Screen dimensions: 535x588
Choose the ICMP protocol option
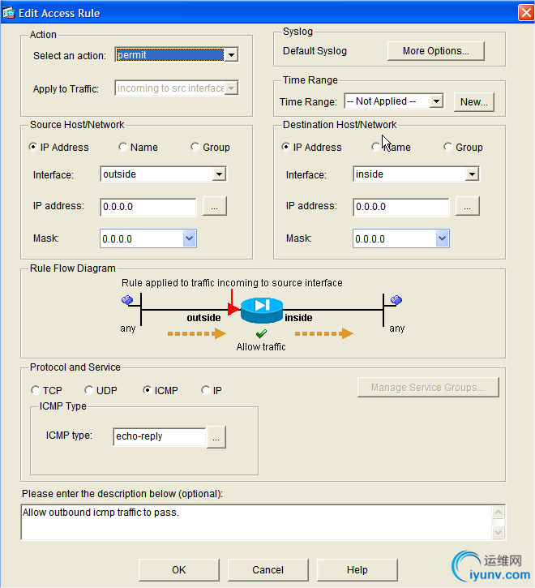pos(148,390)
